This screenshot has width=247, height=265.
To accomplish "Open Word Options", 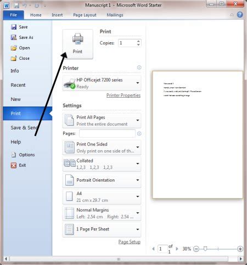I will [x=23, y=155].
